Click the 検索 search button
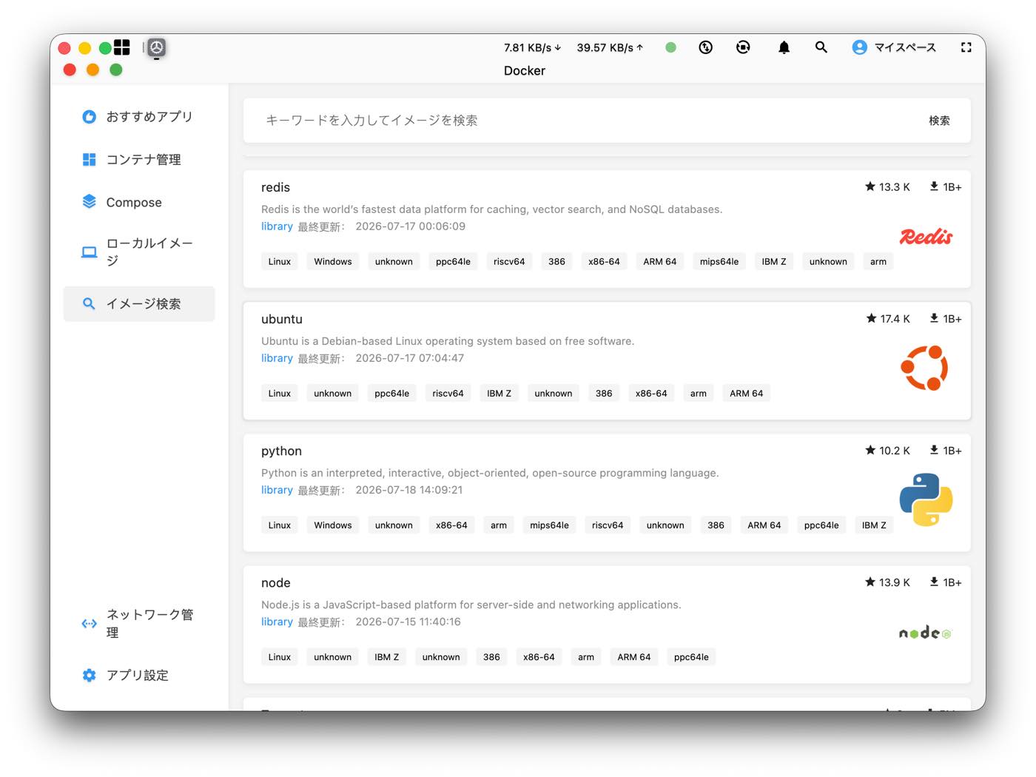 pyautogui.click(x=939, y=121)
